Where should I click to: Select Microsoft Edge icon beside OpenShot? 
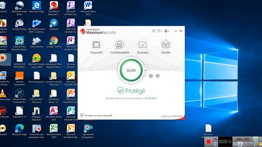(x=36, y=7)
